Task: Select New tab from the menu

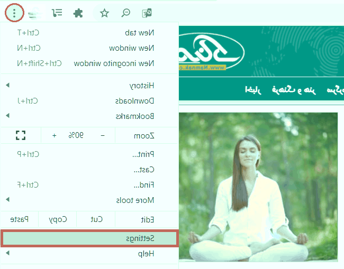Action: point(89,33)
